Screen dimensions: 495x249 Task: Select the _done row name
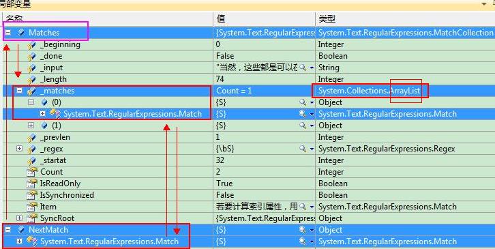51,56
